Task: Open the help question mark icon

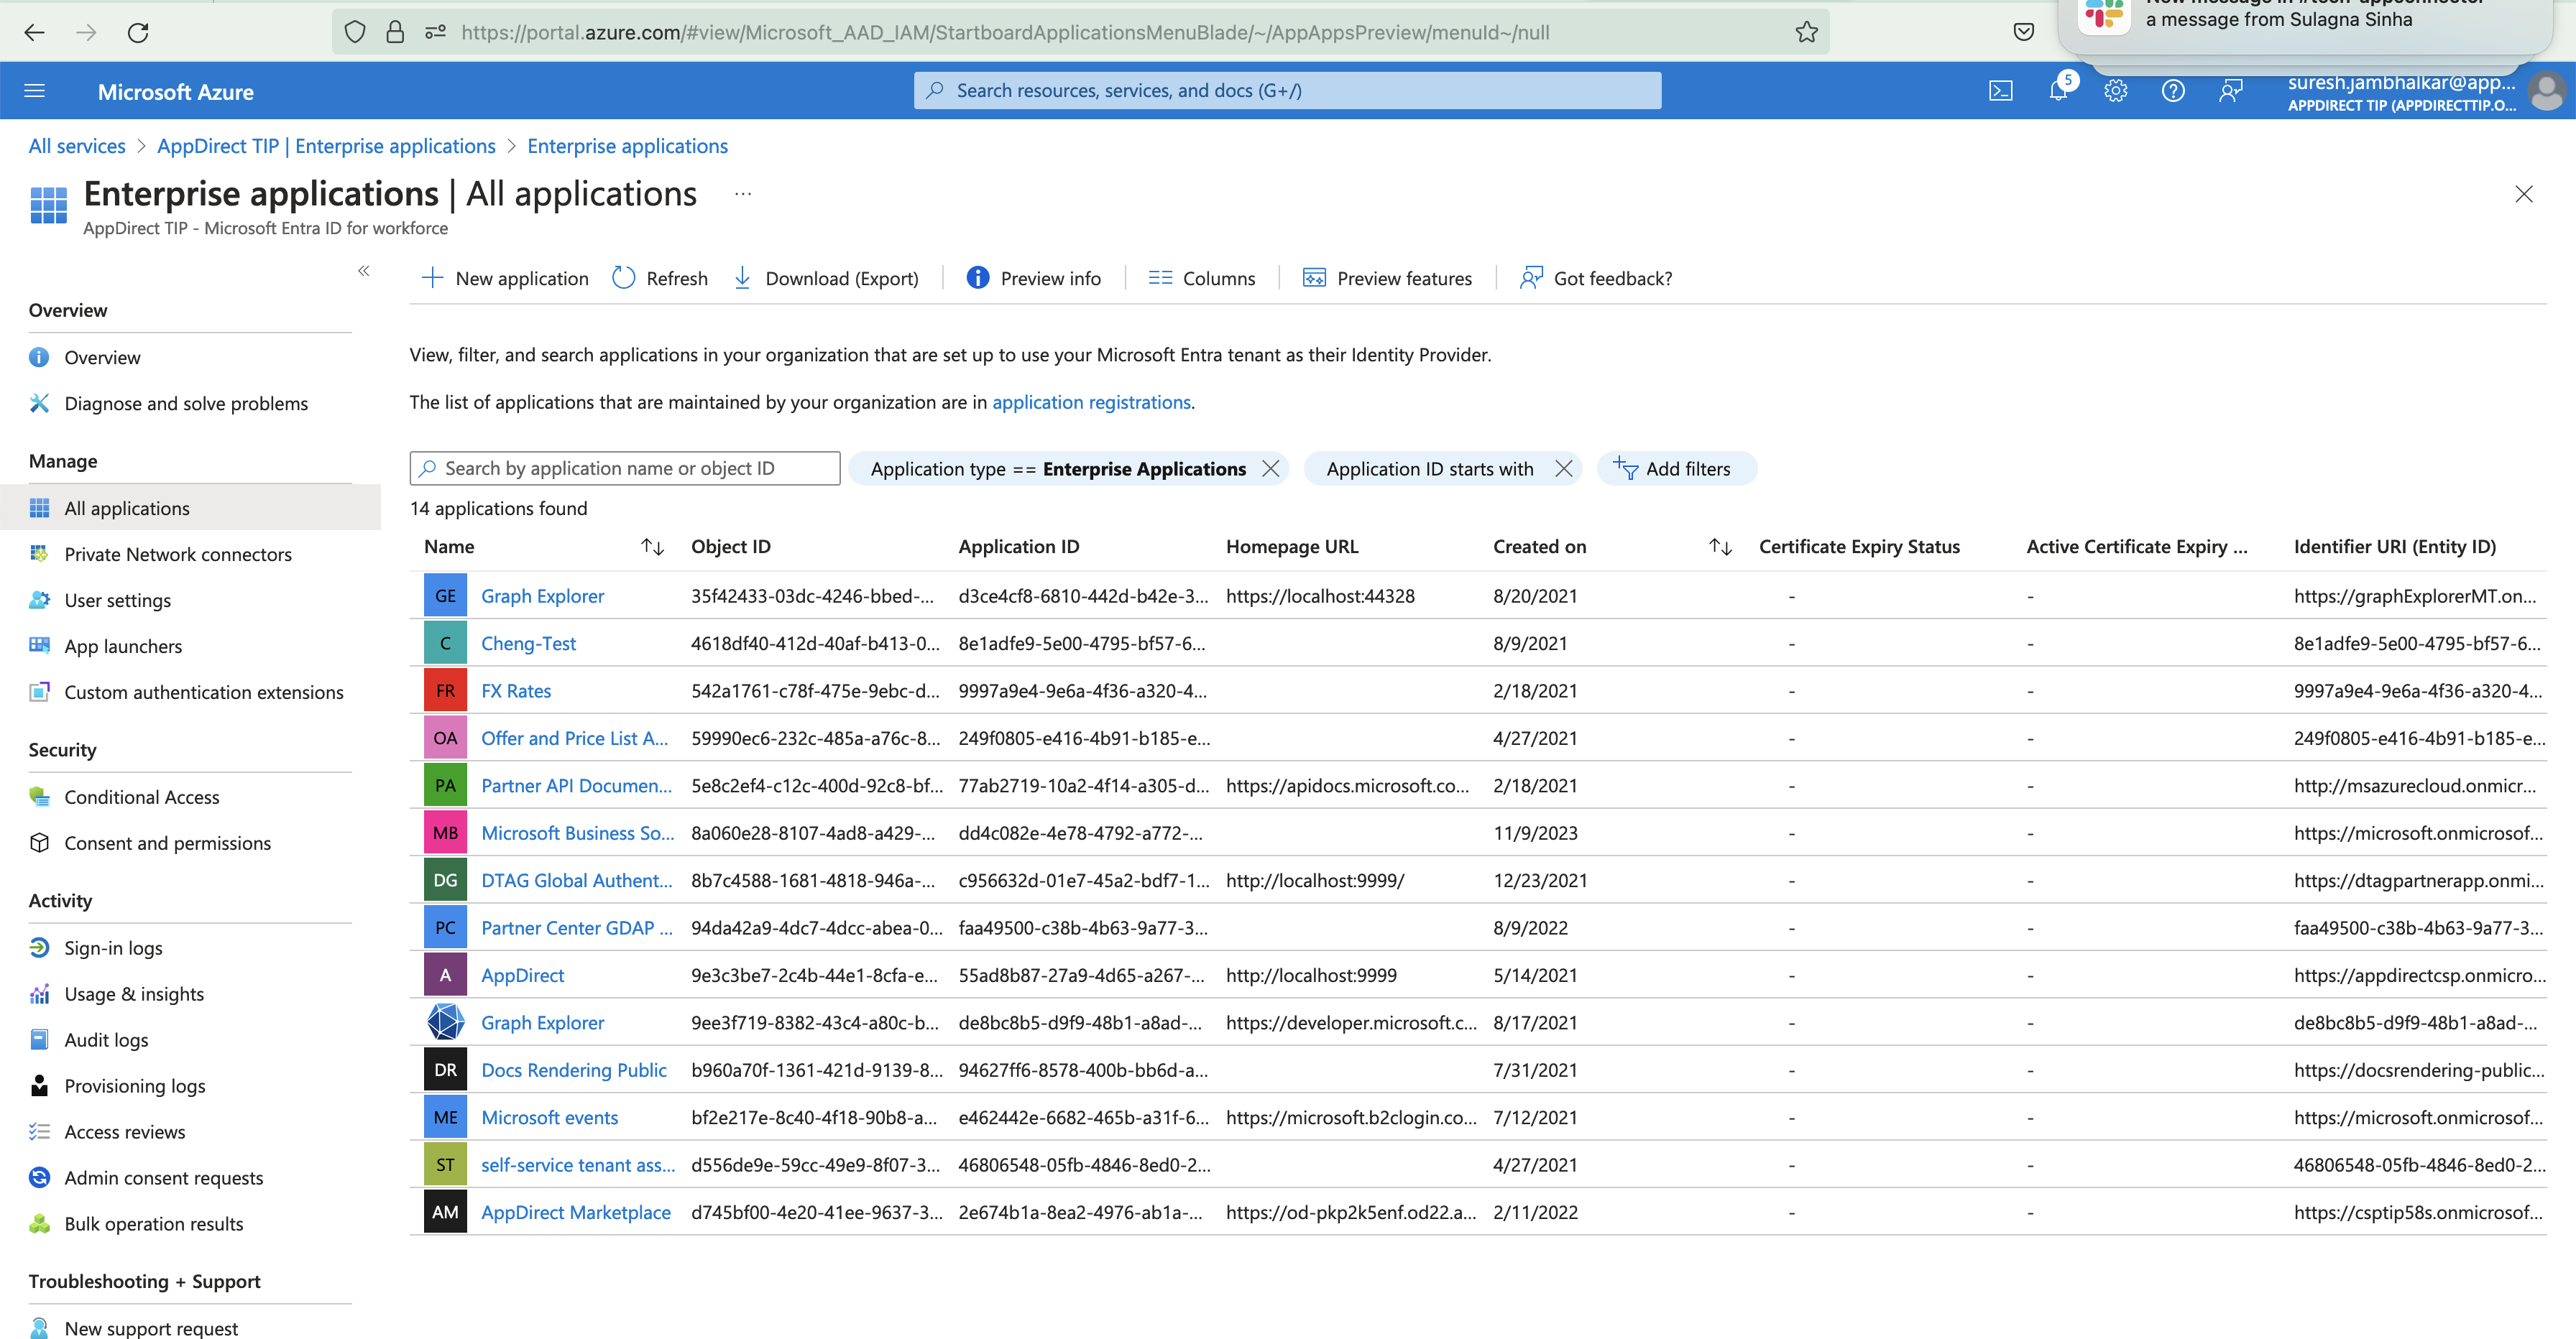Action: (2173, 91)
